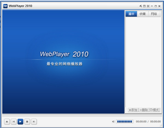This screenshot has width=164, height=128.
Task: Click the seek progress bar above the controls
Action: pyautogui.click(x=82, y=115)
